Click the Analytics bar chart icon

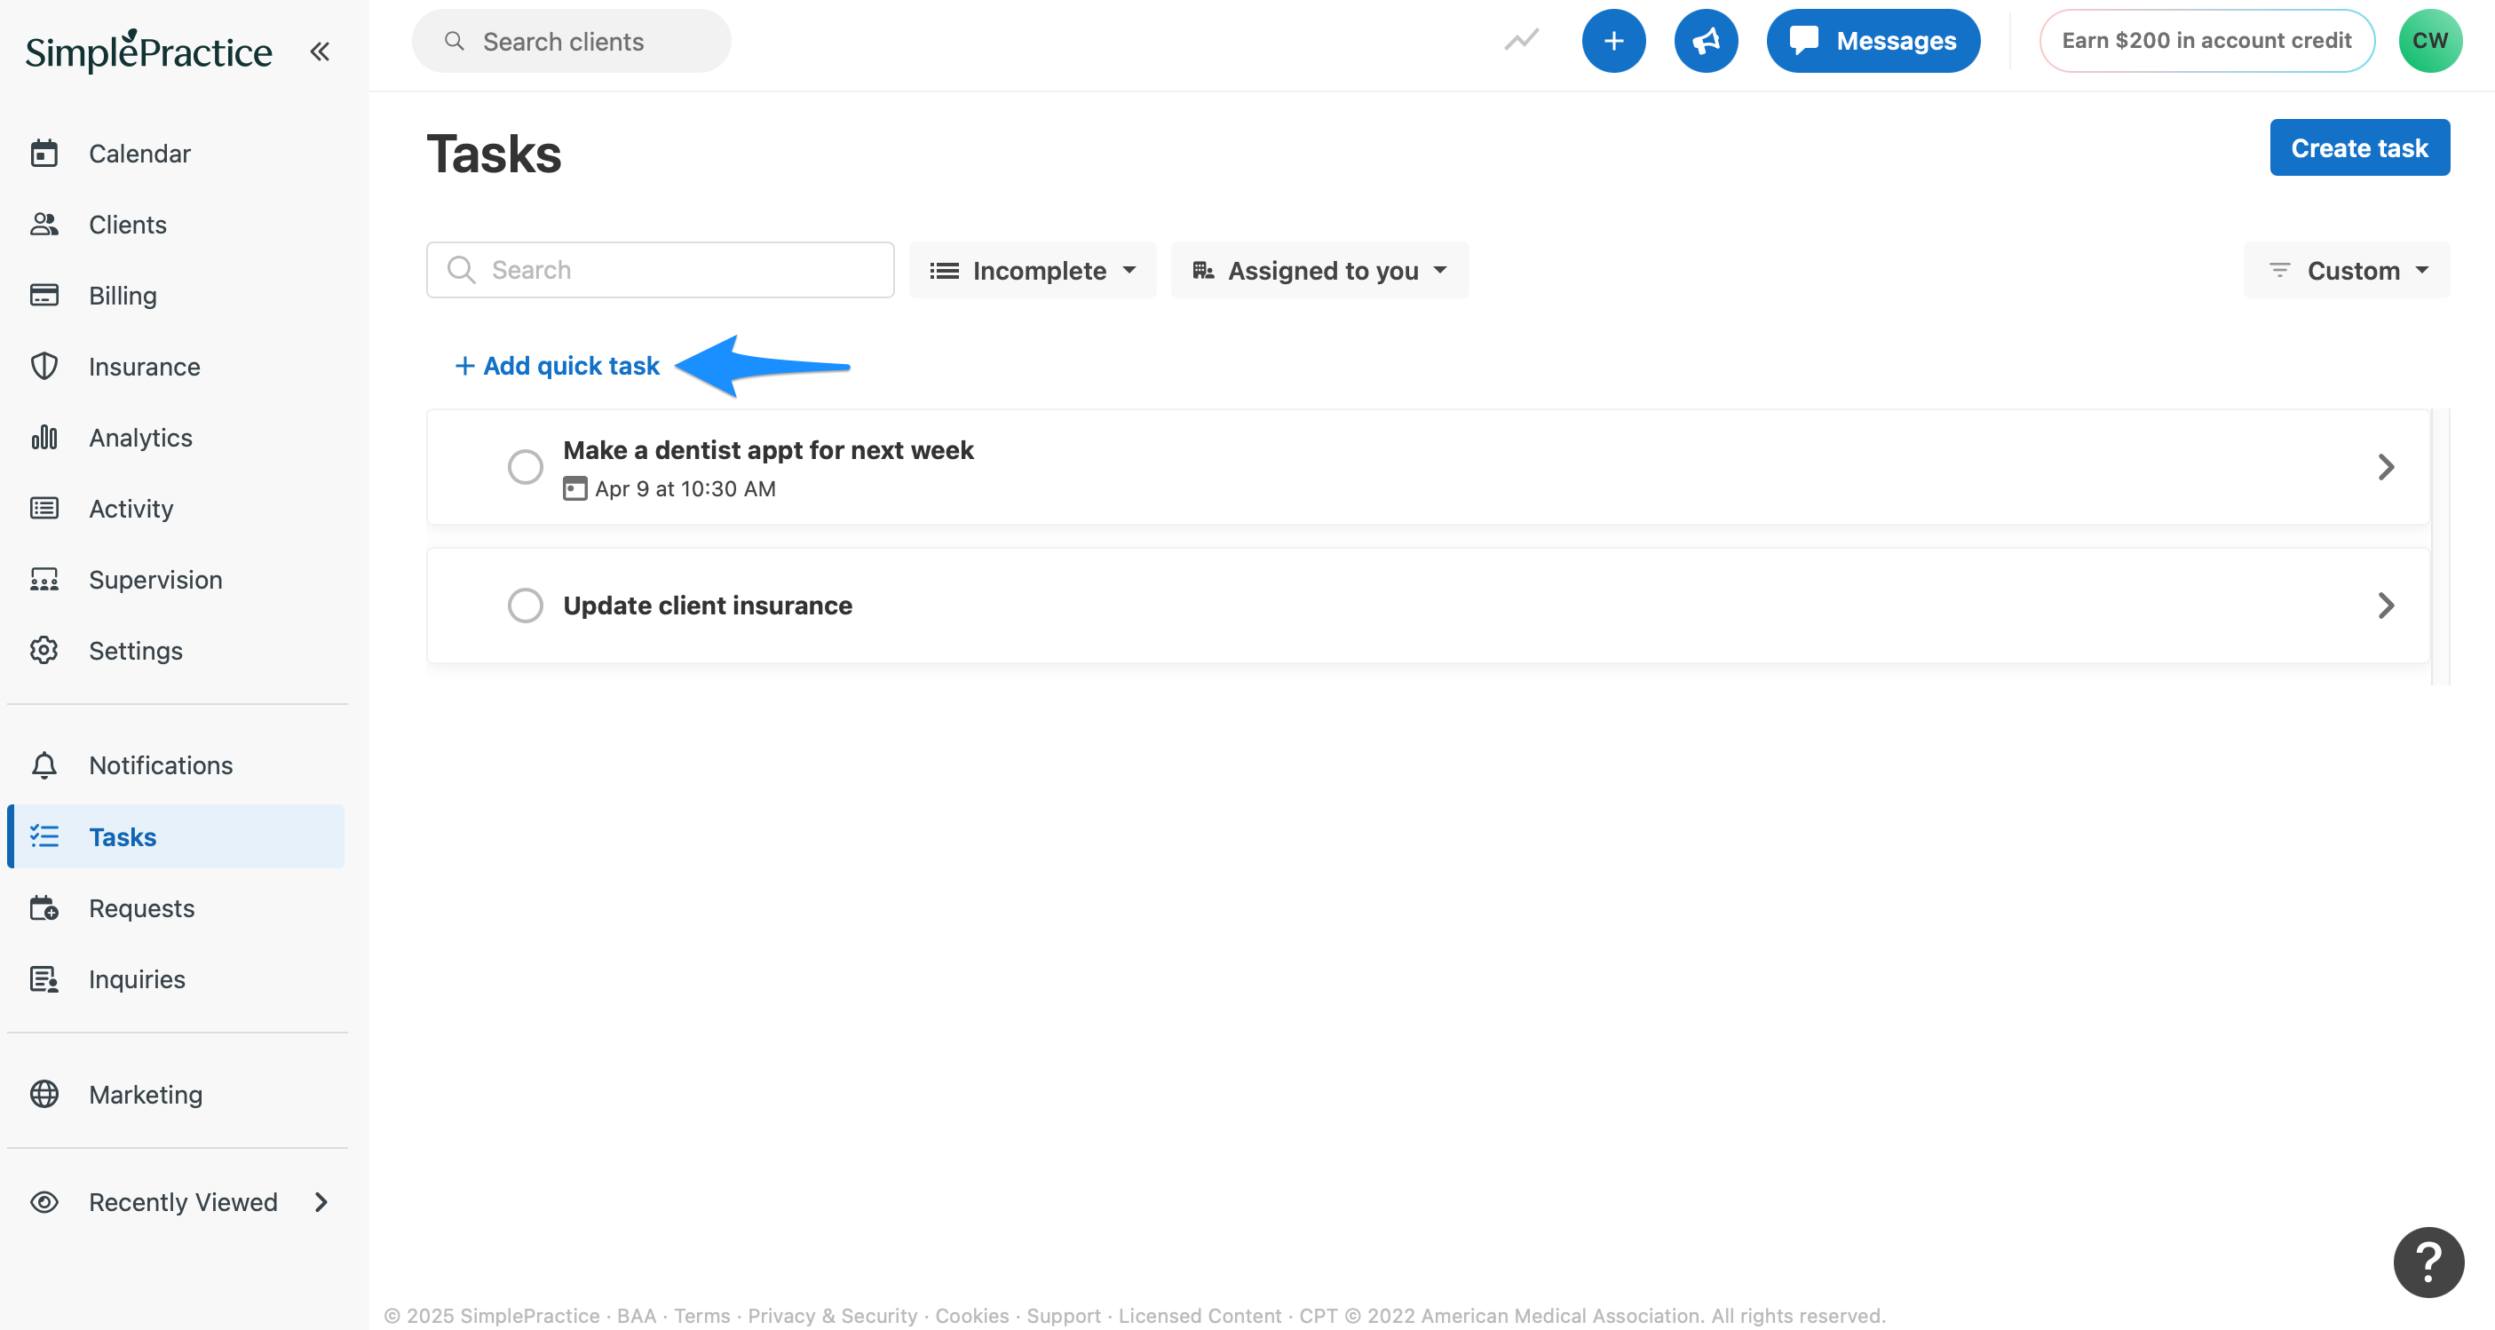44,437
